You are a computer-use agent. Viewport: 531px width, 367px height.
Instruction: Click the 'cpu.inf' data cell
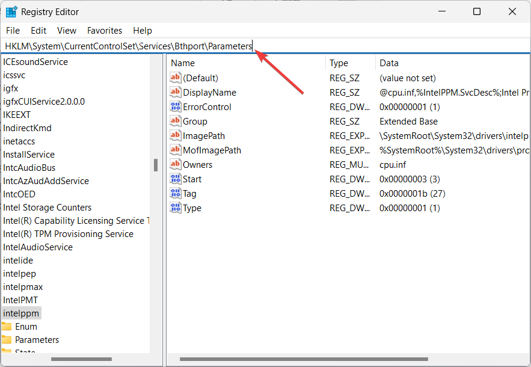(393, 164)
